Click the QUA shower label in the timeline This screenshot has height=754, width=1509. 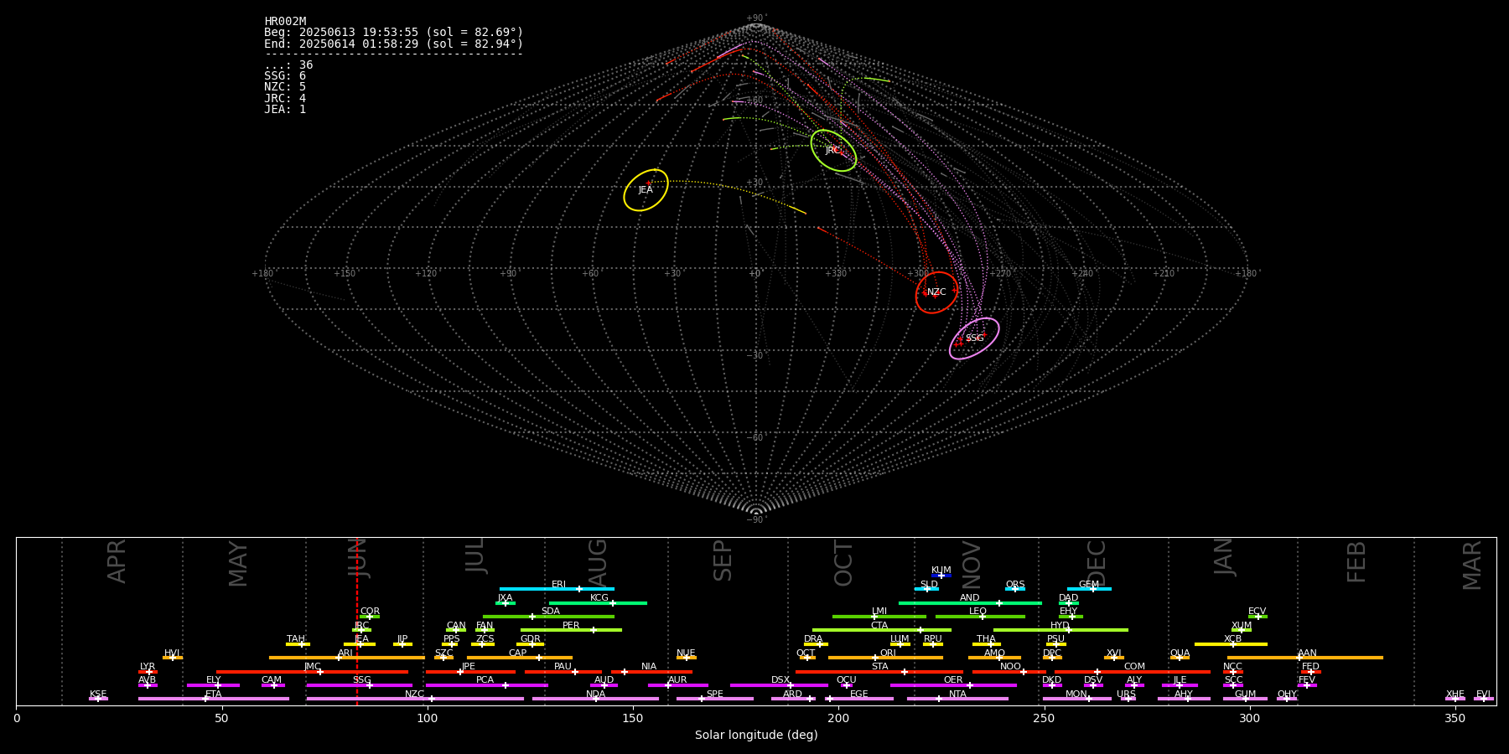(1180, 653)
